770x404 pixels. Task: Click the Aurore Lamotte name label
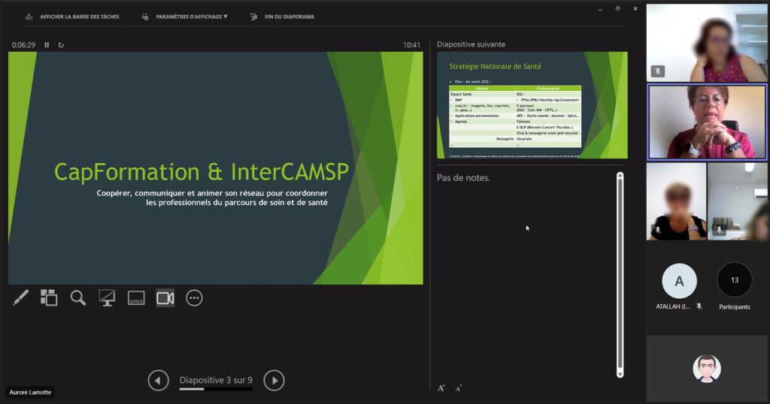coord(30,392)
